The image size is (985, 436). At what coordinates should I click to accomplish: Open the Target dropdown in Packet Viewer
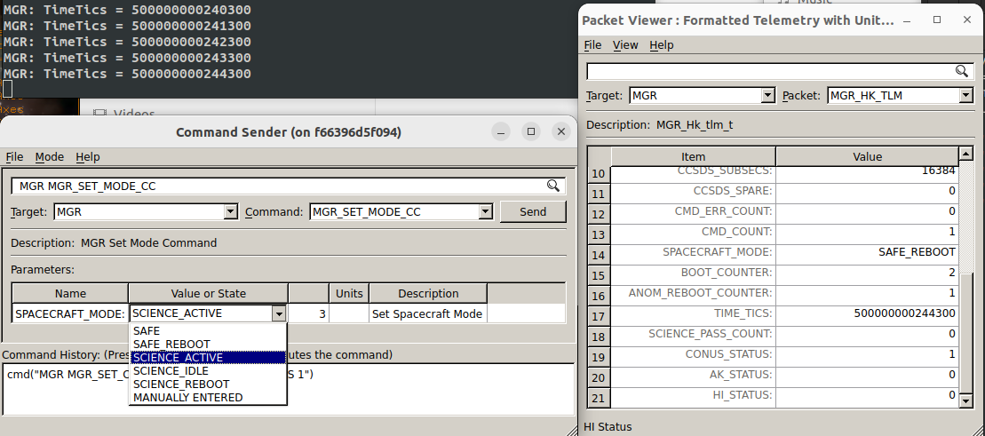(767, 96)
